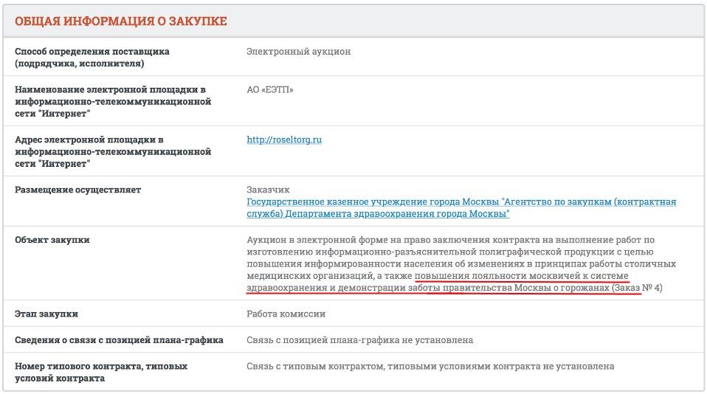Screen dimensions: 707x394
Task: Click the ОБЩАЯ ИНФОРМАЦИЯ О ЗАКУПКЕ header
Action: (121, 21)
